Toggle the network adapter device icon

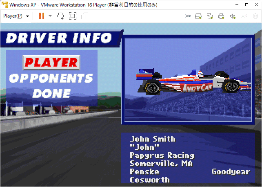pyautogui.click(x=210, y=16)
